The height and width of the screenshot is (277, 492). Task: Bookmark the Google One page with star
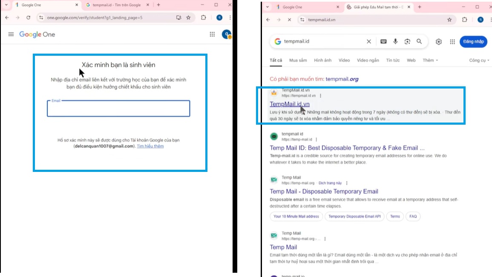point(188,17)
